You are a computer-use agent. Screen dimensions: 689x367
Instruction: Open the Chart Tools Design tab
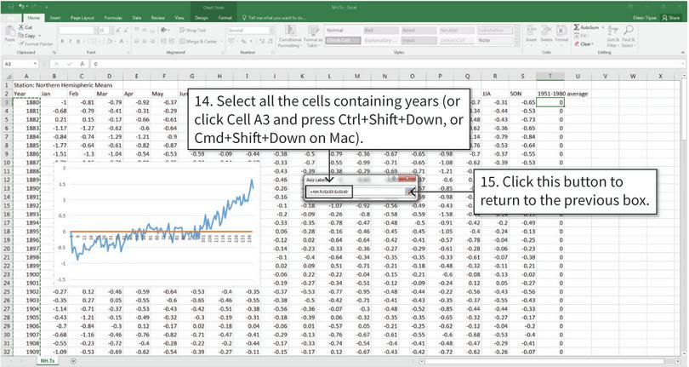point(202,18)
